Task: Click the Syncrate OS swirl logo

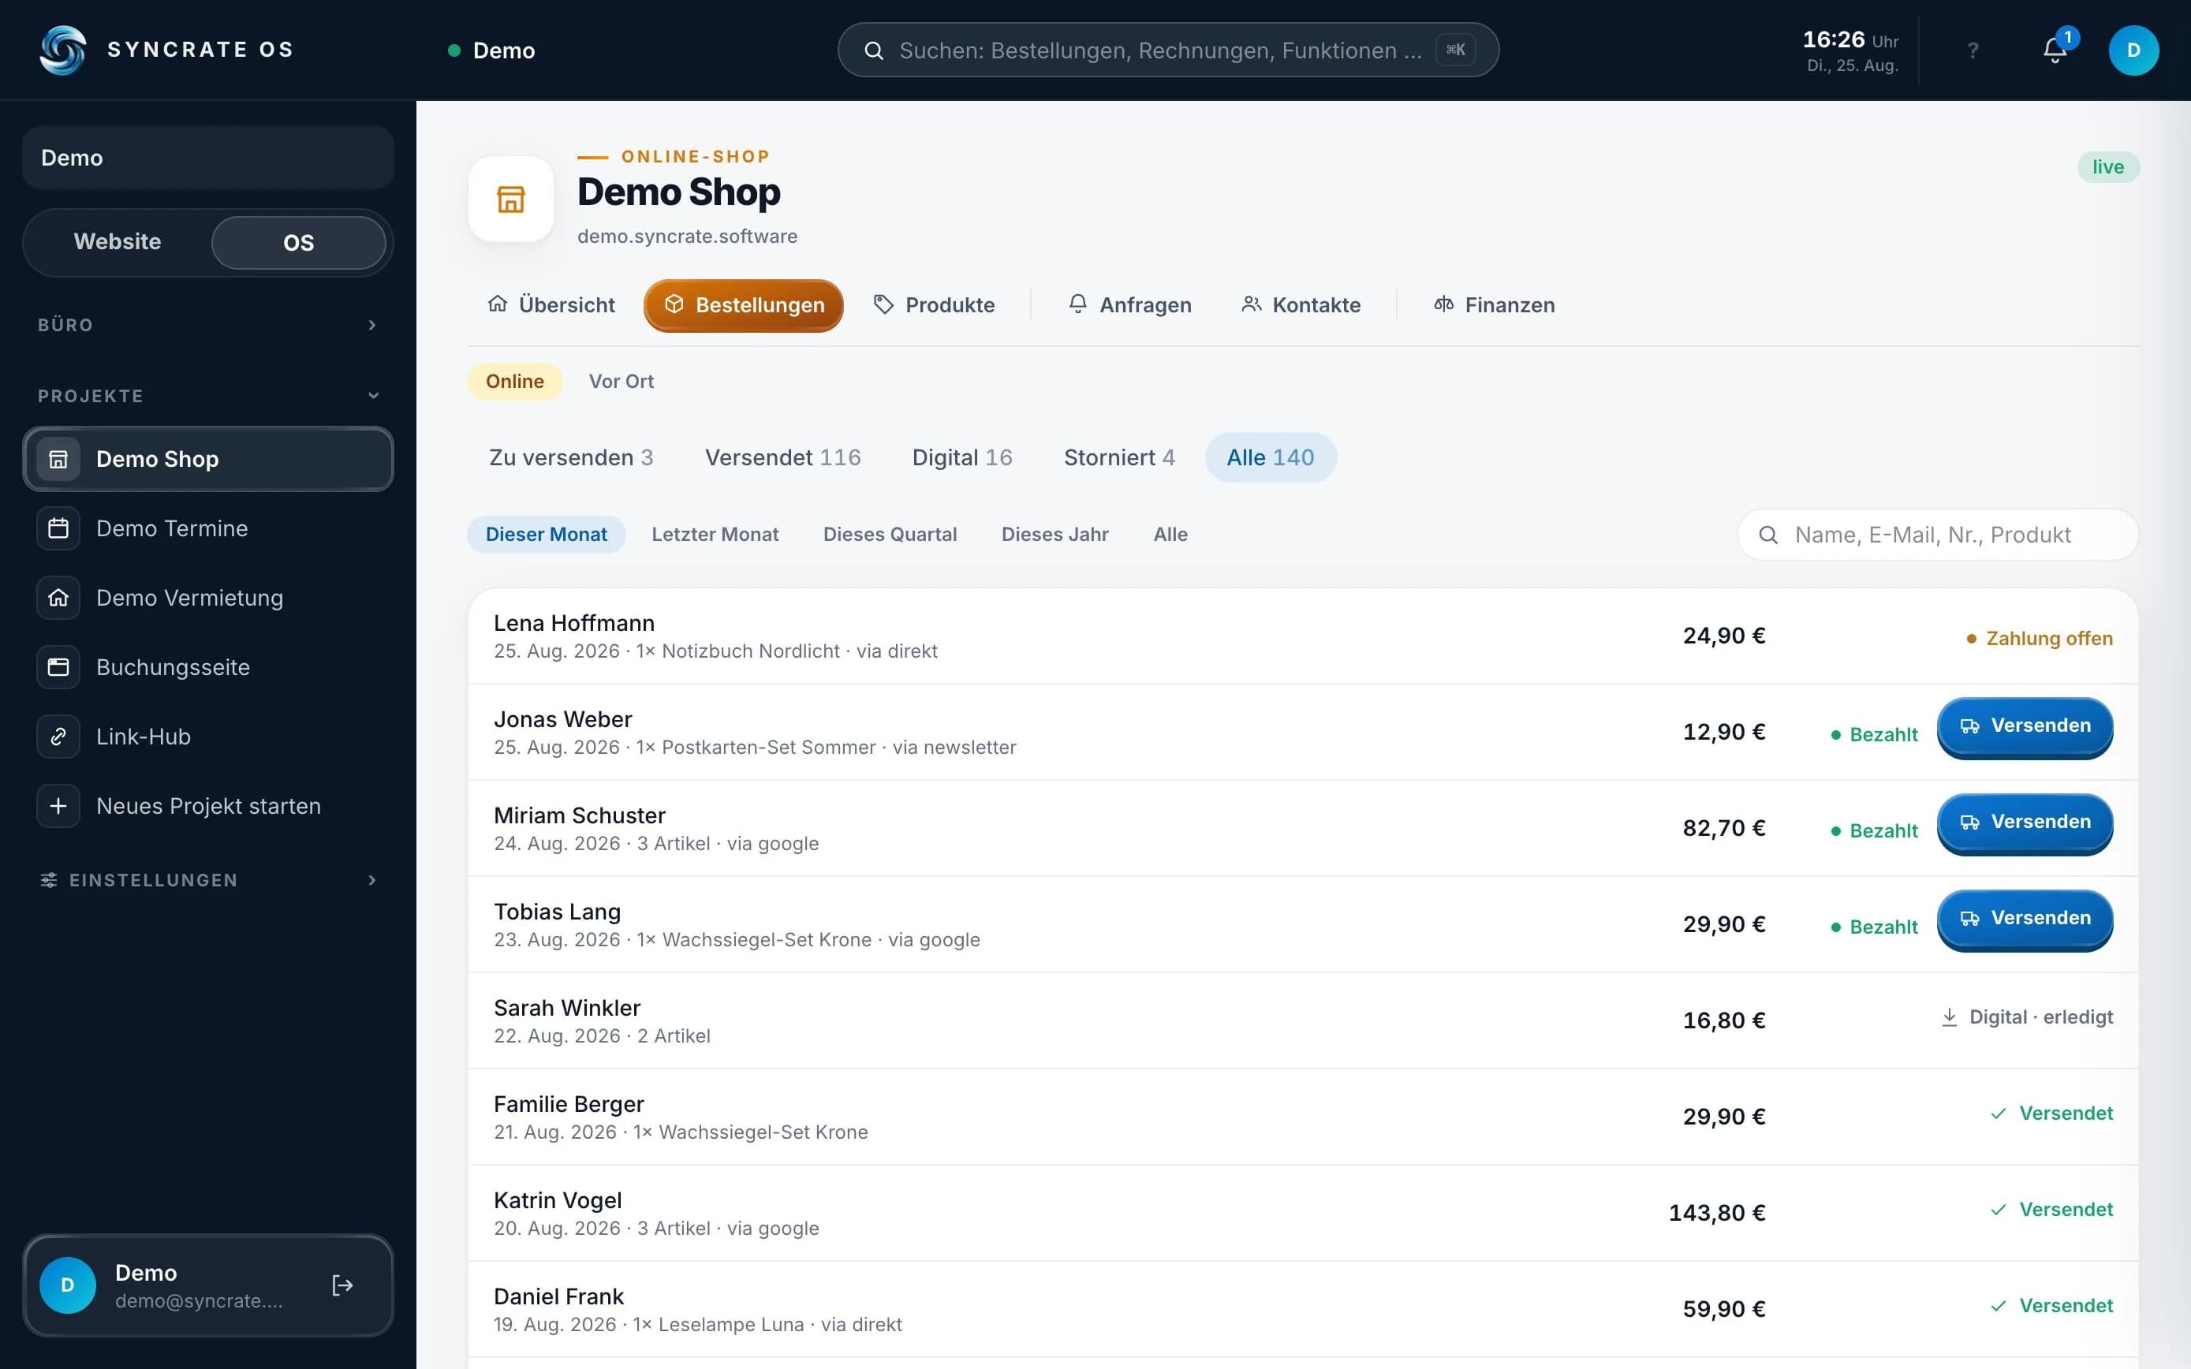Action: coord(62,50)
